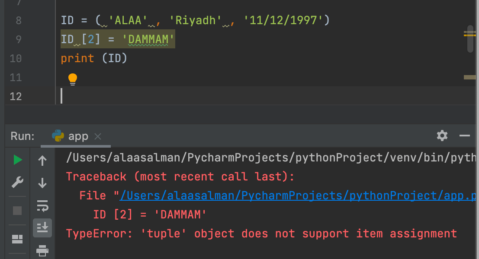Close the app run tab

click(98, 136)
